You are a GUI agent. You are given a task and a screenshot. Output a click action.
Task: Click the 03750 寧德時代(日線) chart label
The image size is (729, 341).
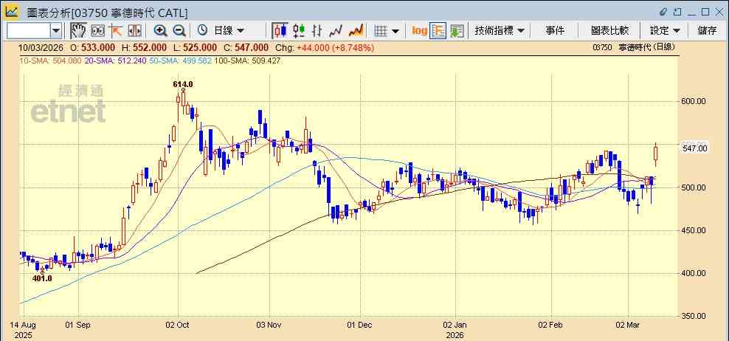click(634, 47)
